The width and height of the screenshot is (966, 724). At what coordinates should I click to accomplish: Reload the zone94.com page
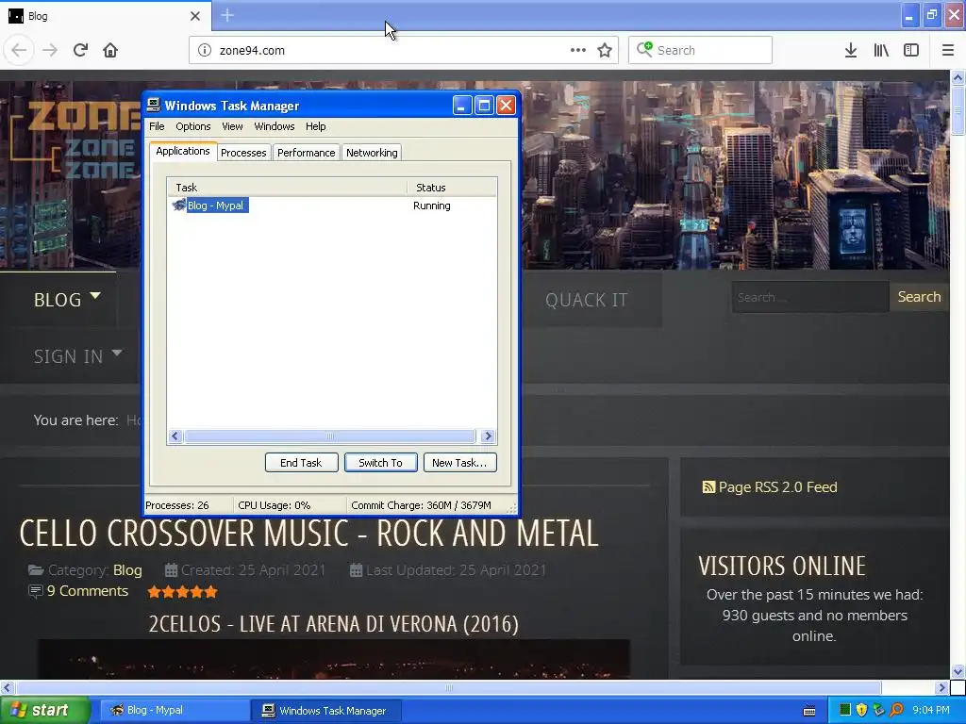coord(80,50)
